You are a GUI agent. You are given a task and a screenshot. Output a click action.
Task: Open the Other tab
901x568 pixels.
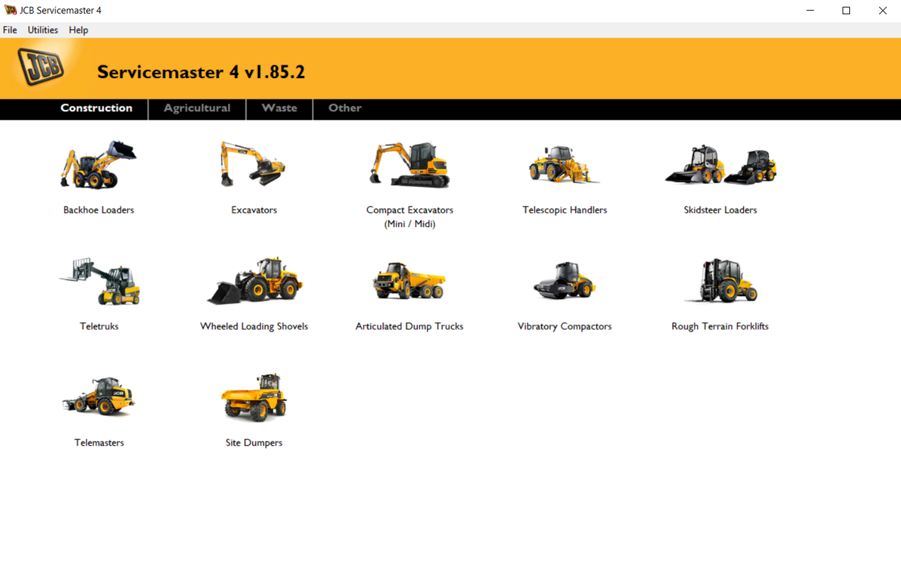(x=345, y=108)
